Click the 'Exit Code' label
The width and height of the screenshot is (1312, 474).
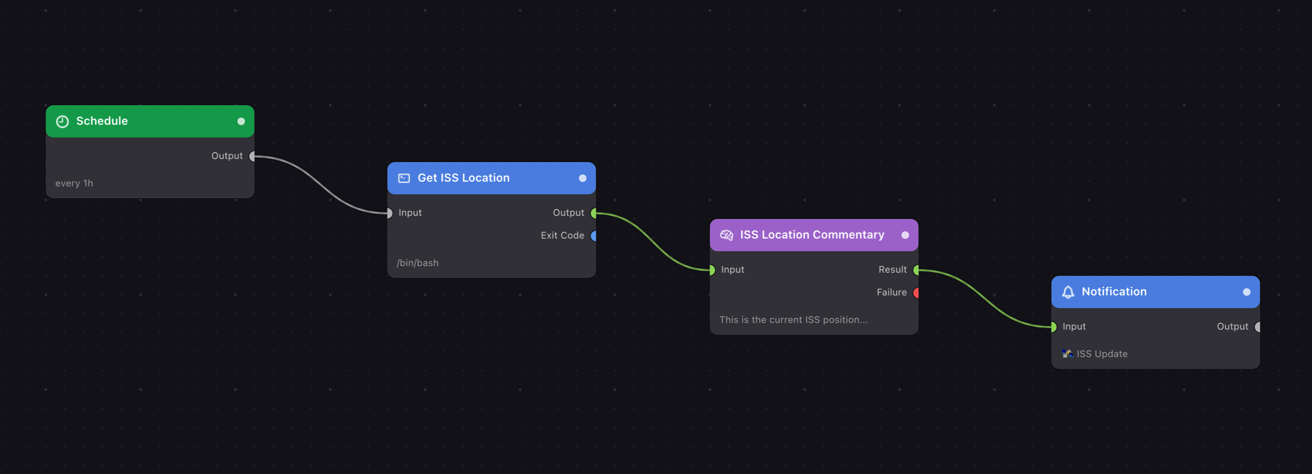point(562,235)
